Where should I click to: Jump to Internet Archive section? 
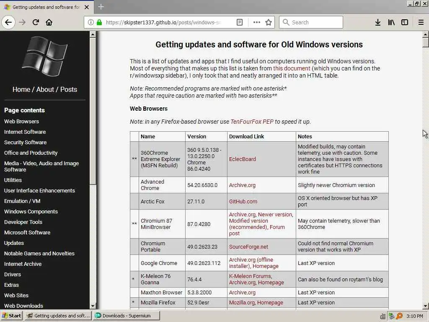23,264
